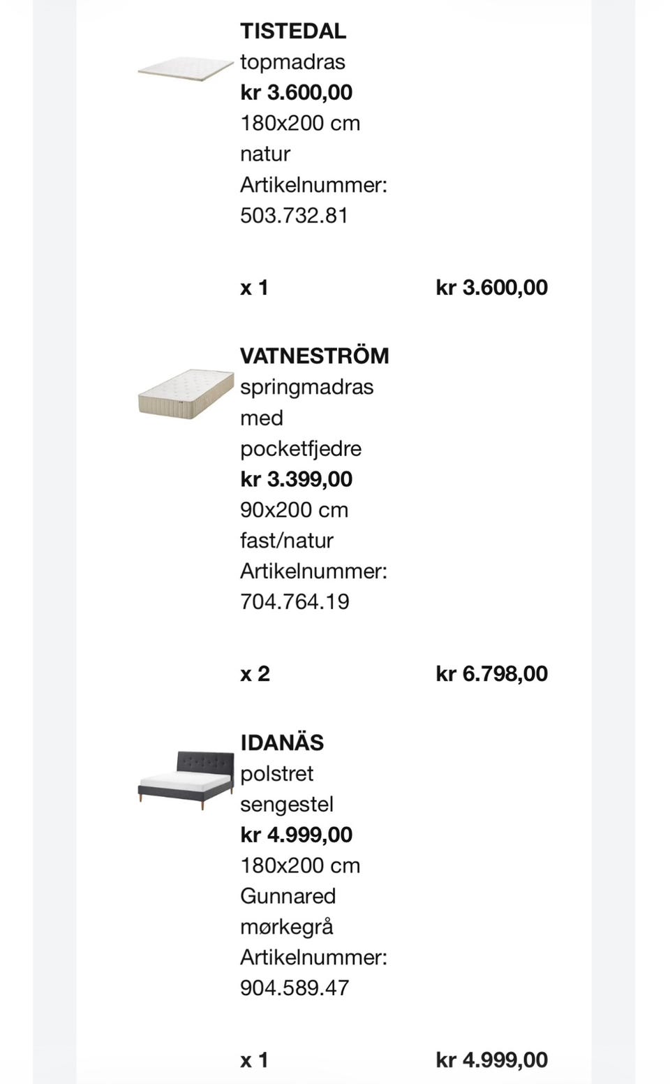
Task: Click the unit price kr 3.399,00
Action: 296,479
